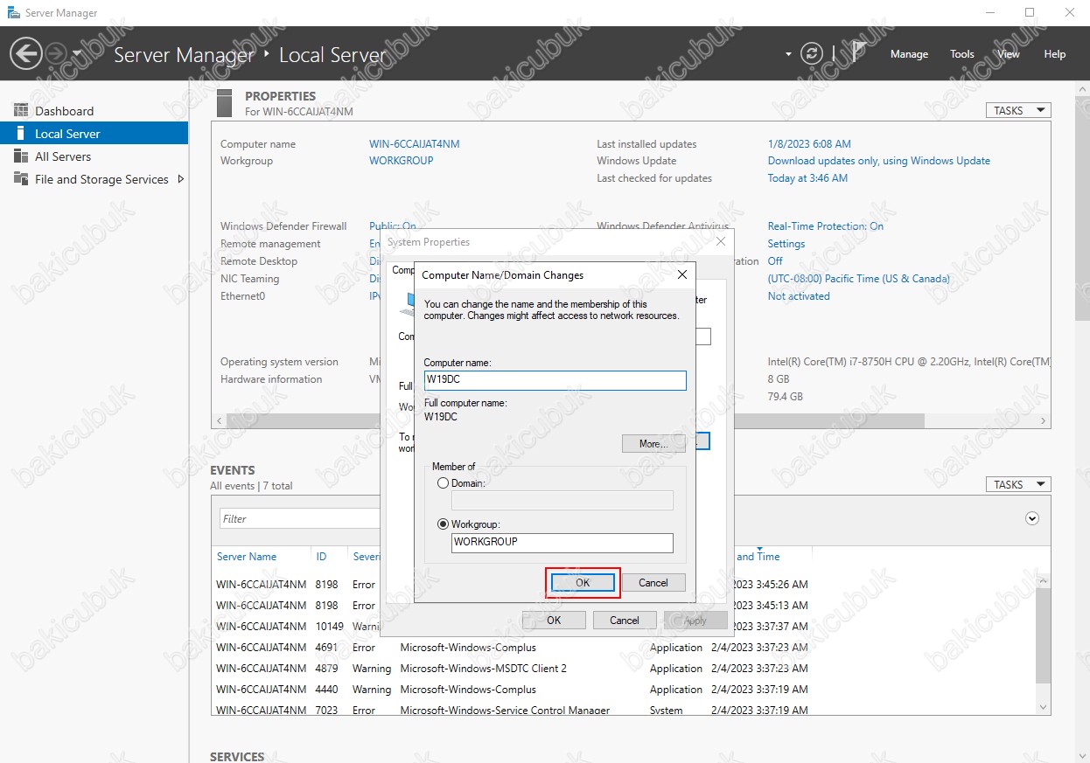Close the System Properties window
Screen dimensions: 1090x763
tap(721, 241)
